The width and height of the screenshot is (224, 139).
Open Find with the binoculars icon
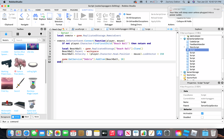click(35, 15)
